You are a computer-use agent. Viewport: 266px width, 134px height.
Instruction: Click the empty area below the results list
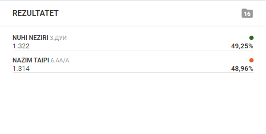coord(133,103)
